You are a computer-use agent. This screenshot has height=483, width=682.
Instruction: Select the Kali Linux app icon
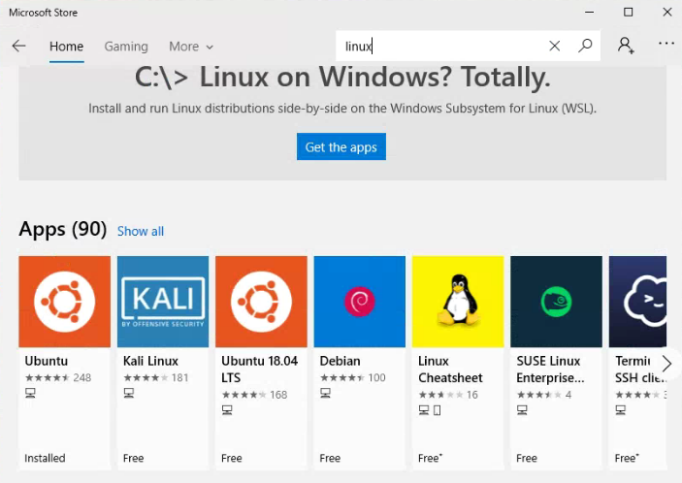[163, 302]
